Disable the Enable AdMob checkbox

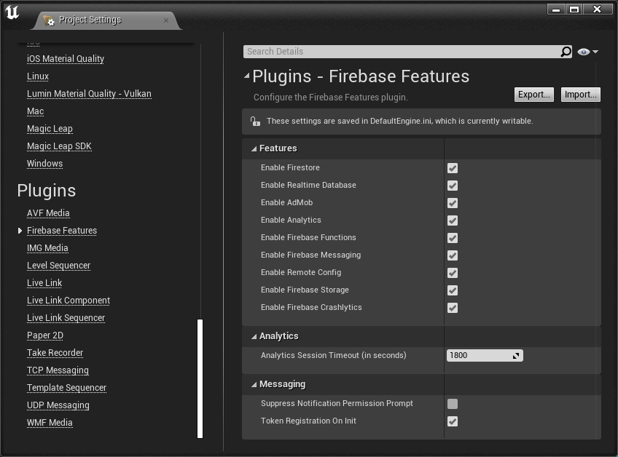click(453, 203)
